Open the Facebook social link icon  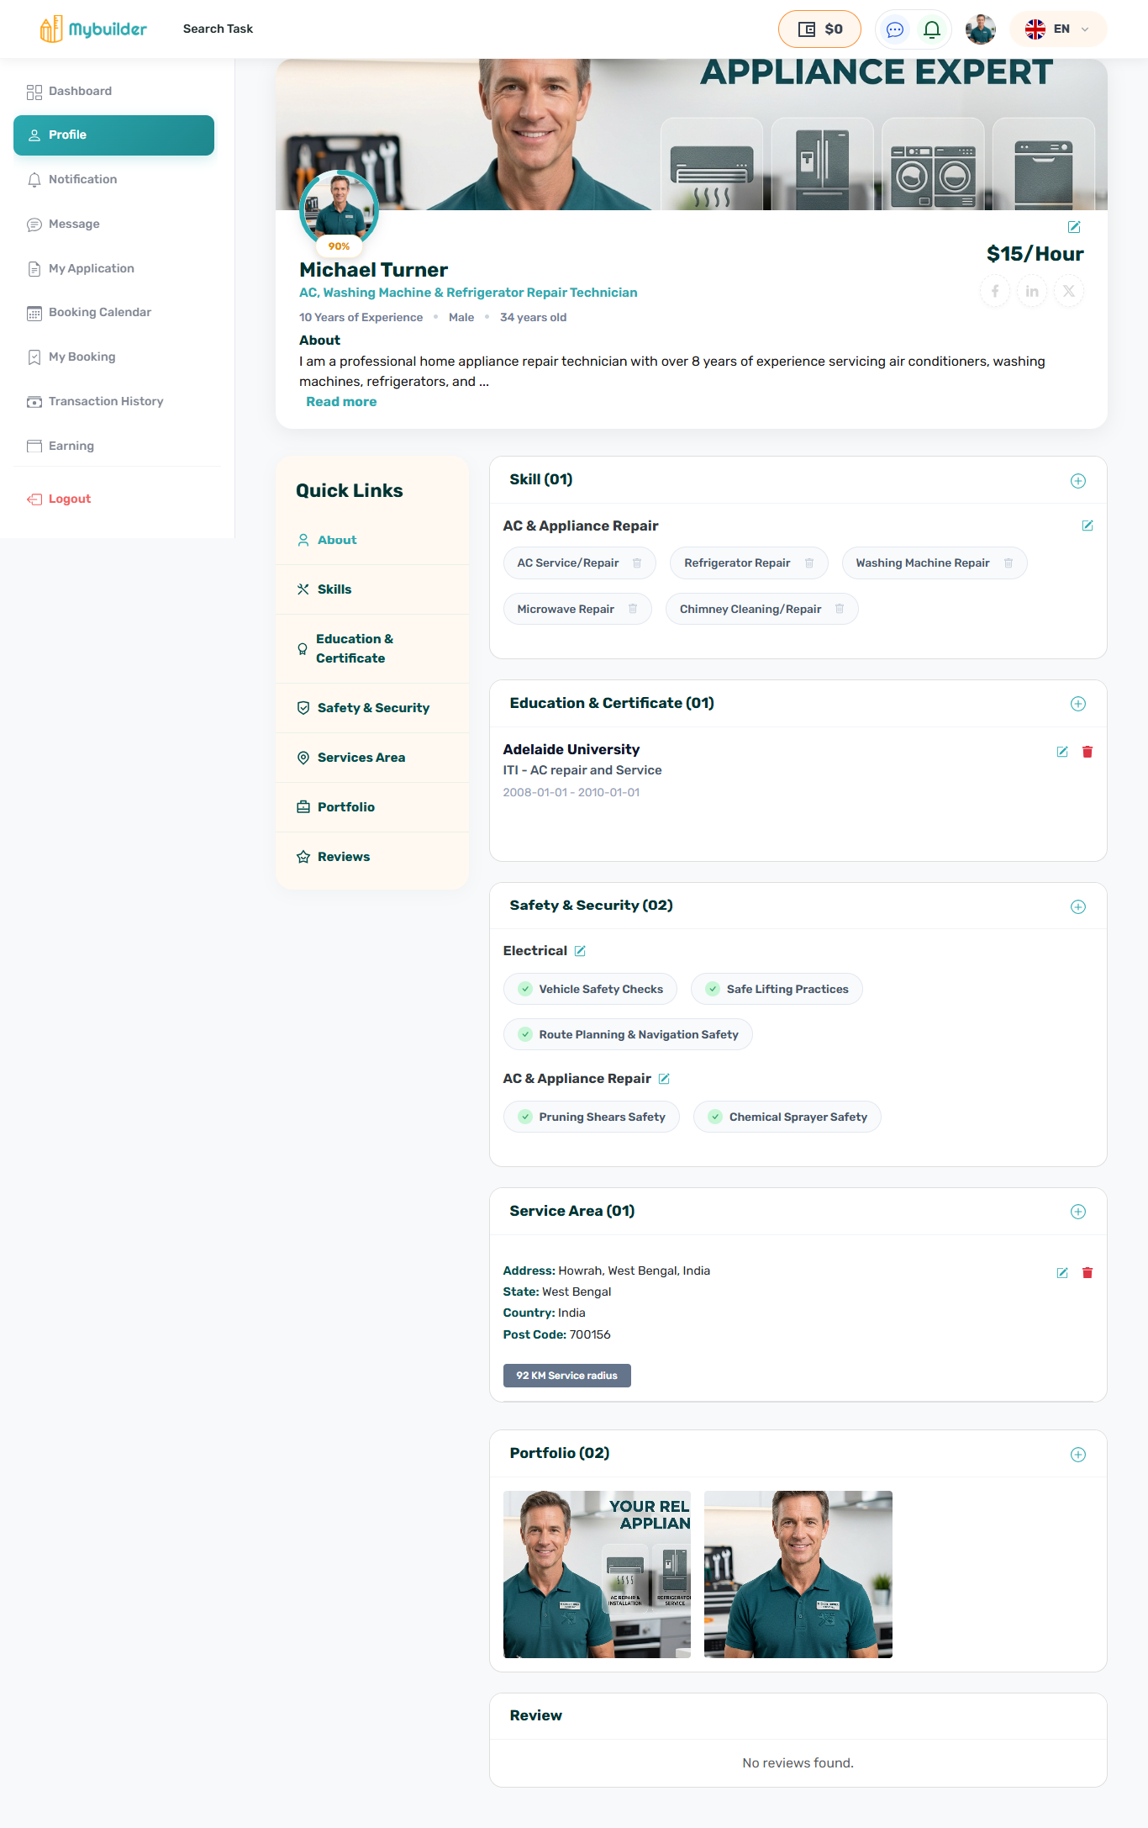pos(995,291)
